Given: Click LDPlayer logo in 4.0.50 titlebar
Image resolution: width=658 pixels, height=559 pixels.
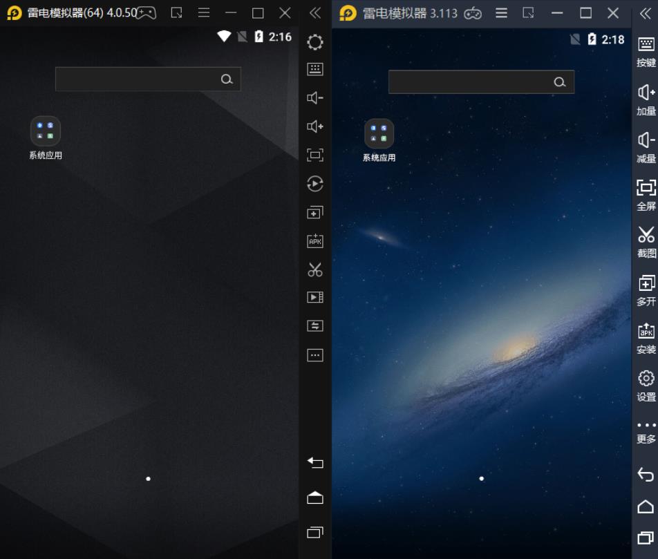Looking at the screenshot, I should [x=15, y=13].
